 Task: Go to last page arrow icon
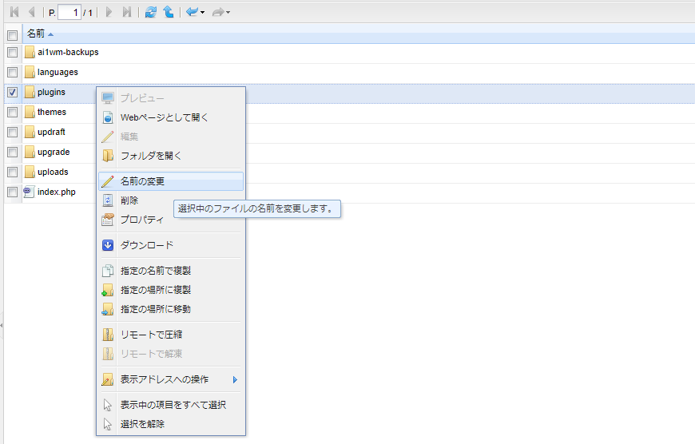[x=127, y=12]
